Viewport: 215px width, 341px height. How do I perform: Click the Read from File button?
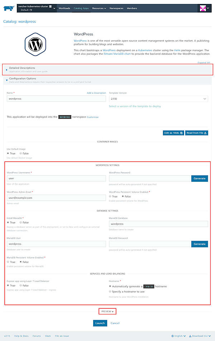196,133
